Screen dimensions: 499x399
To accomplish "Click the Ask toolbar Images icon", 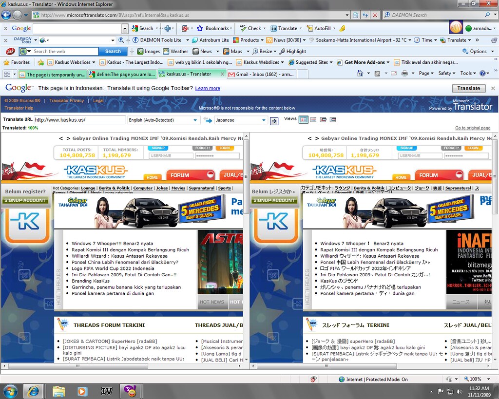I will (140, 51).
